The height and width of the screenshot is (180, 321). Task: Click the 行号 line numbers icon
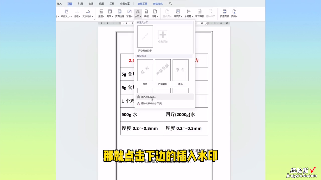pyautogui.click(x=155, y=11)
